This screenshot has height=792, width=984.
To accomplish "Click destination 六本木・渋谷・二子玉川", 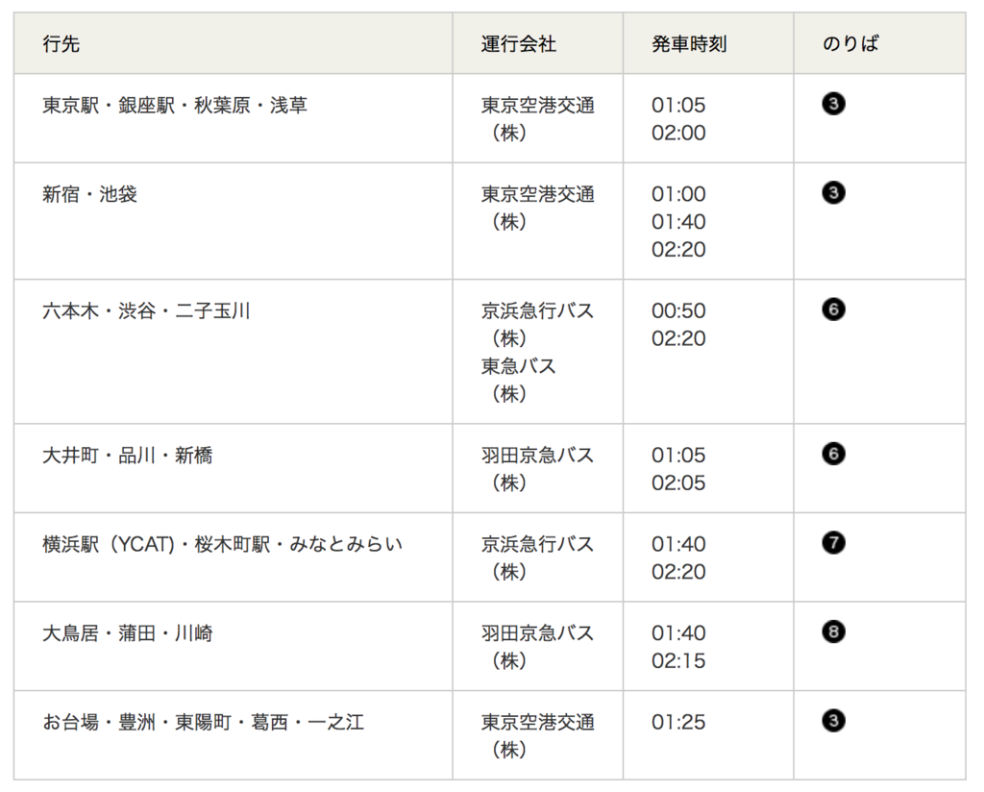I will tap(146, 310).
